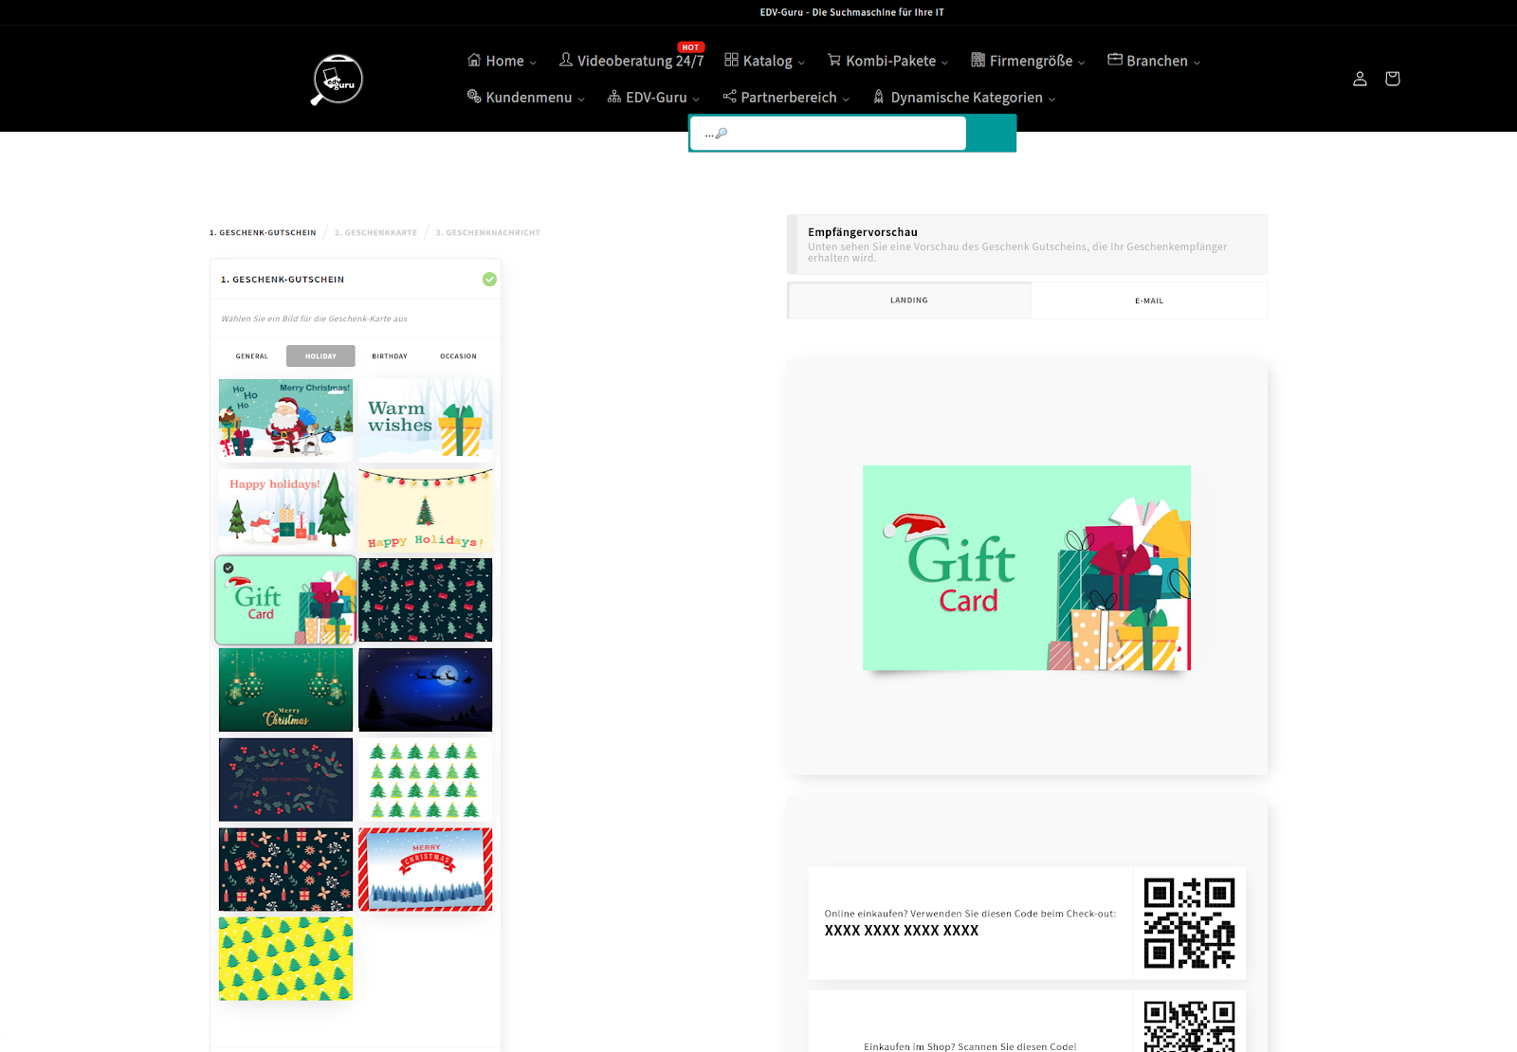Viewport: 1517px width, 1052px height.
Task: Click the large Gift Card preview image
Action: (x=1027, y=568)
